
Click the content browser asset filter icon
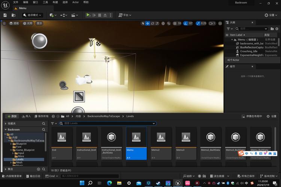[x=54, y=123]
